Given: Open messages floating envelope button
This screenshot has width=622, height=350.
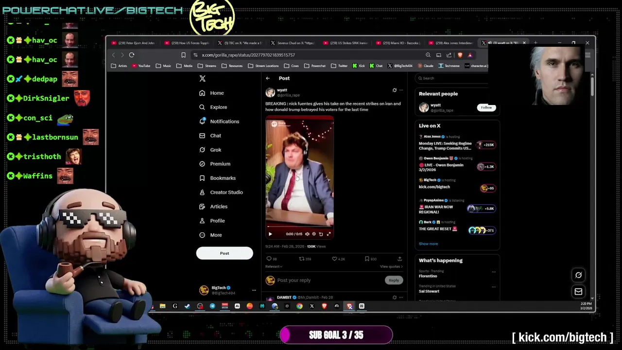Looking at the screenshot, I should click(x=578, y=292).
